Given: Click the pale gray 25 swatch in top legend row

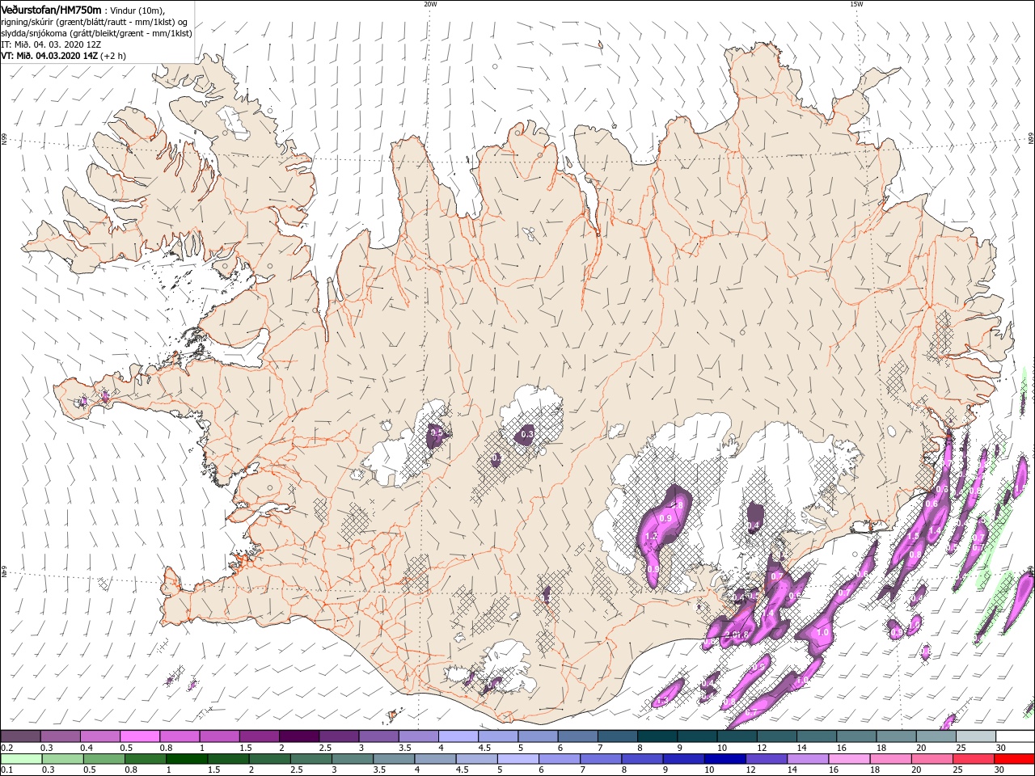Looking at the screenshot, I should [975, 736].
